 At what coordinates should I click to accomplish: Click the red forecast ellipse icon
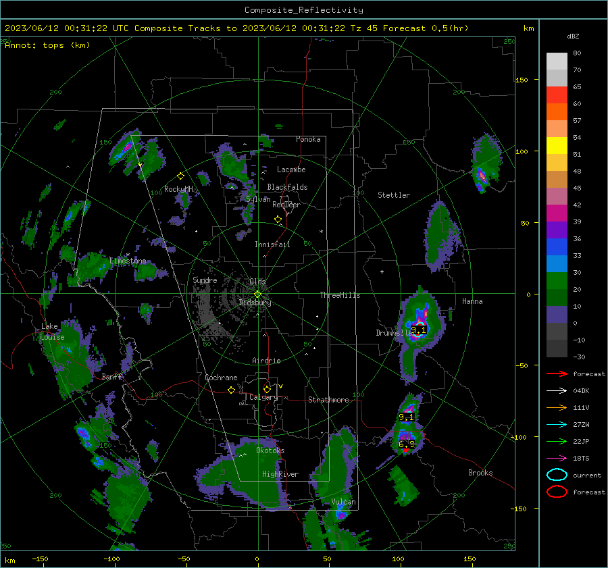point(557,492)
